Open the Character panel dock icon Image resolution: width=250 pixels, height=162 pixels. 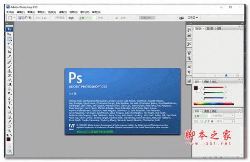pos(189,67)
